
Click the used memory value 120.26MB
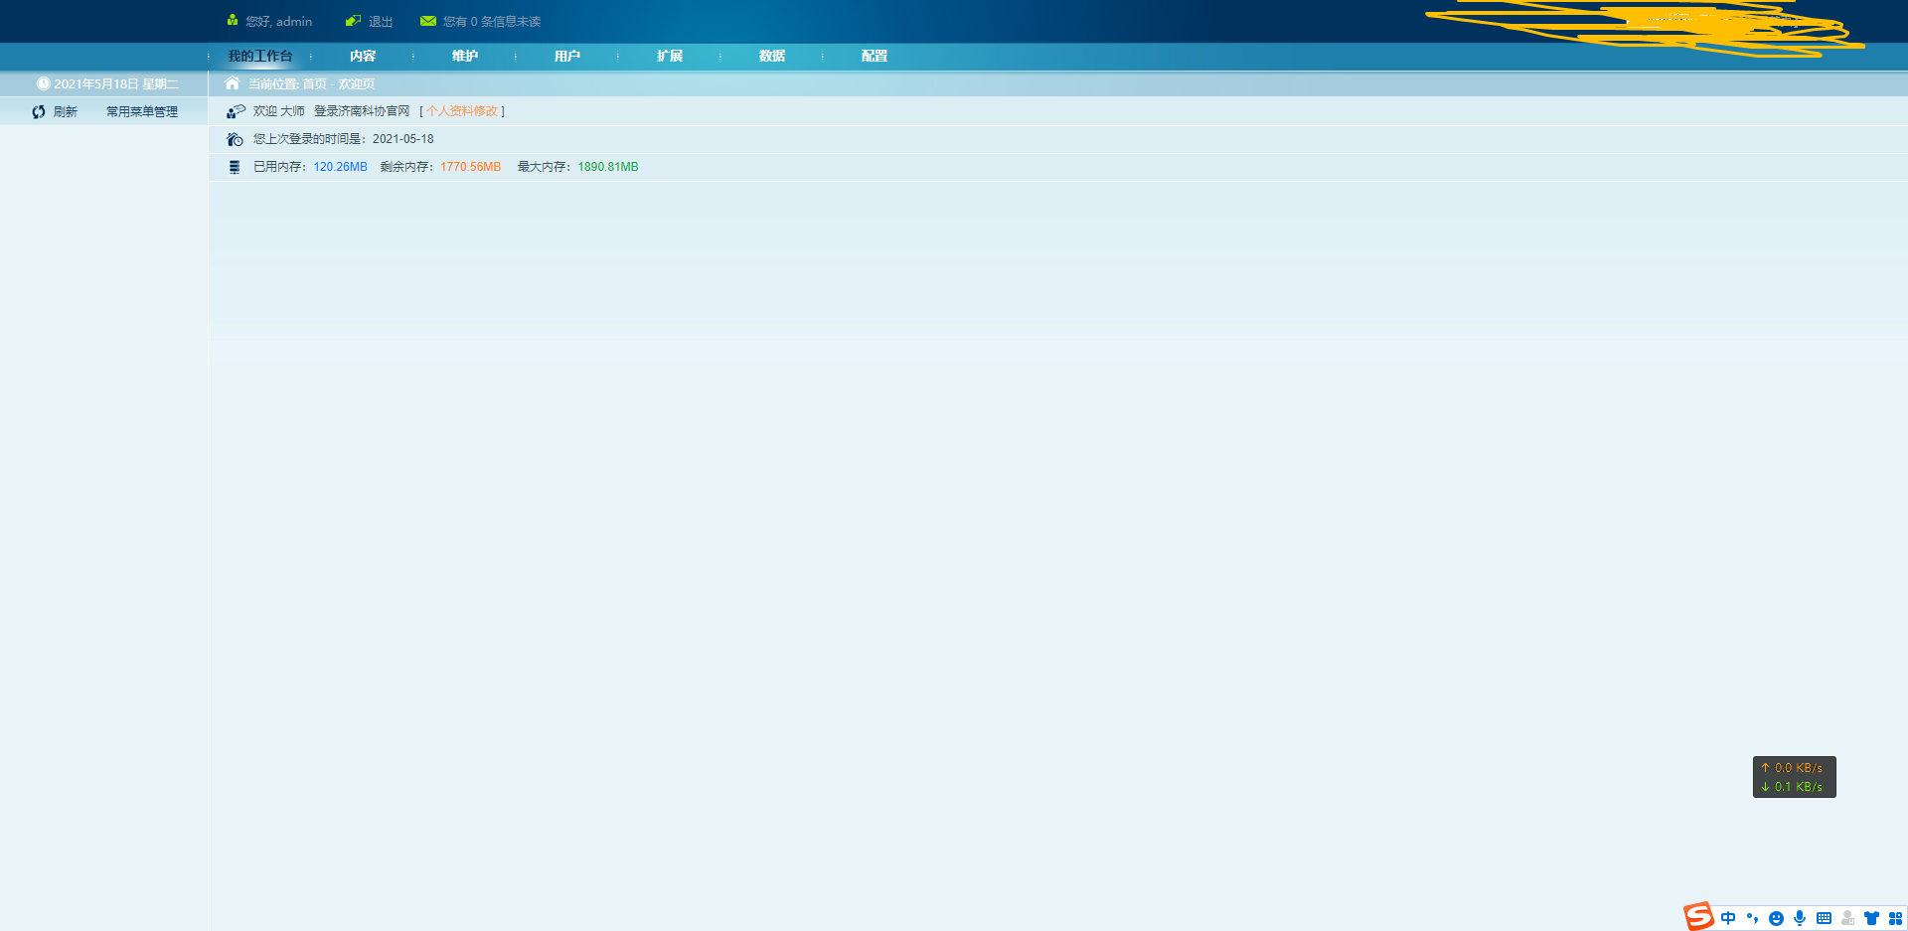[x=341, y=167]
